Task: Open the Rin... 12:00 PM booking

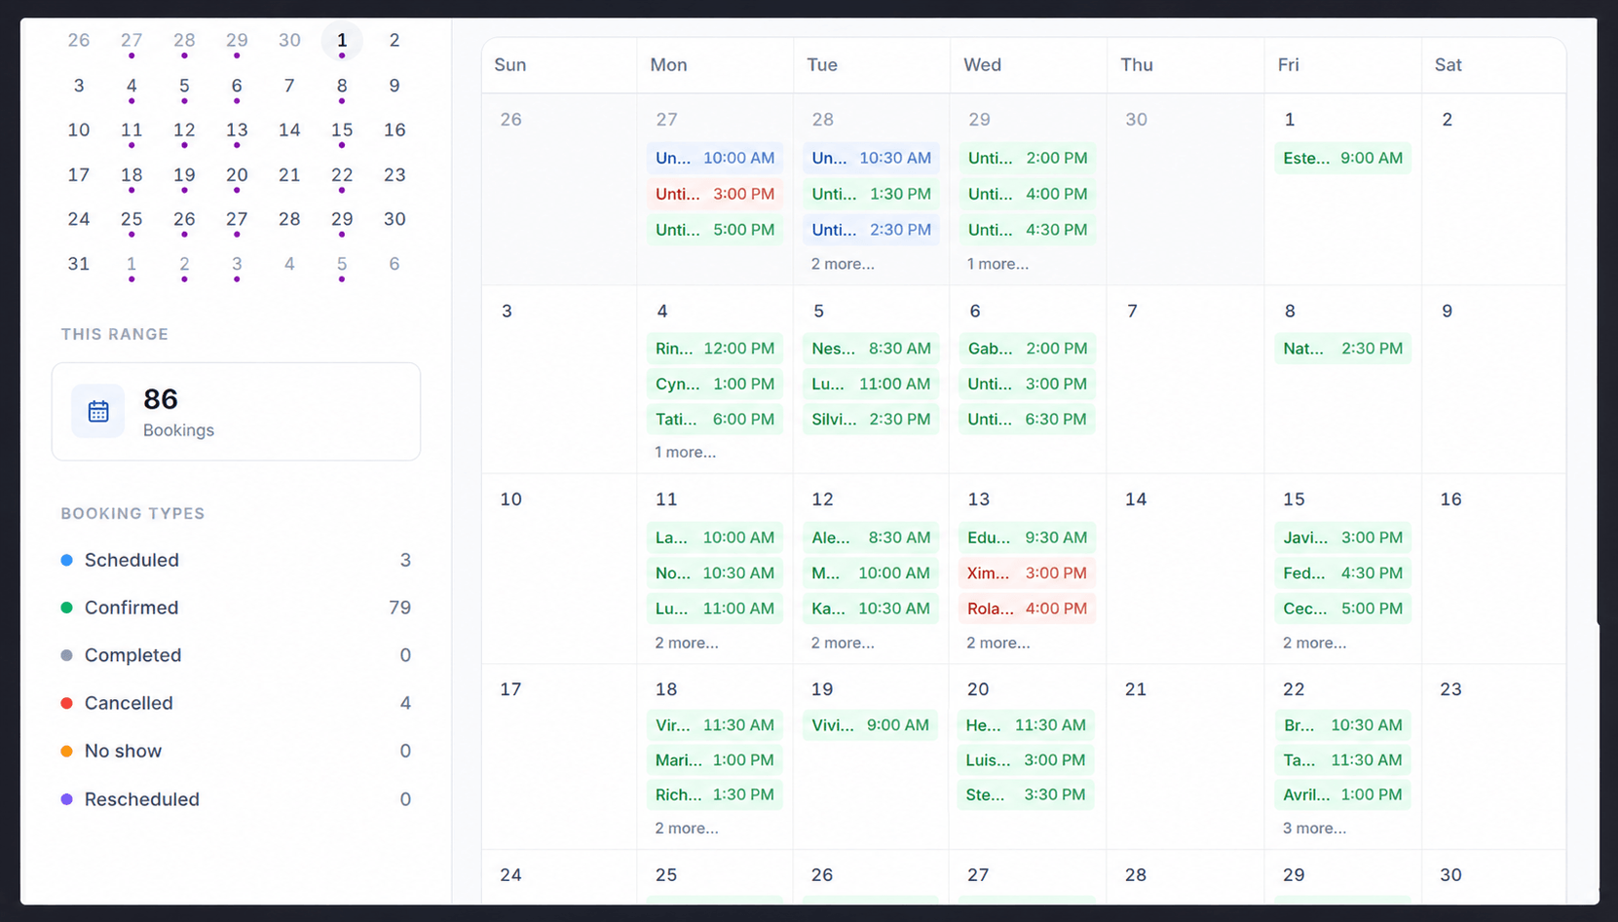Action: [715, 349]
